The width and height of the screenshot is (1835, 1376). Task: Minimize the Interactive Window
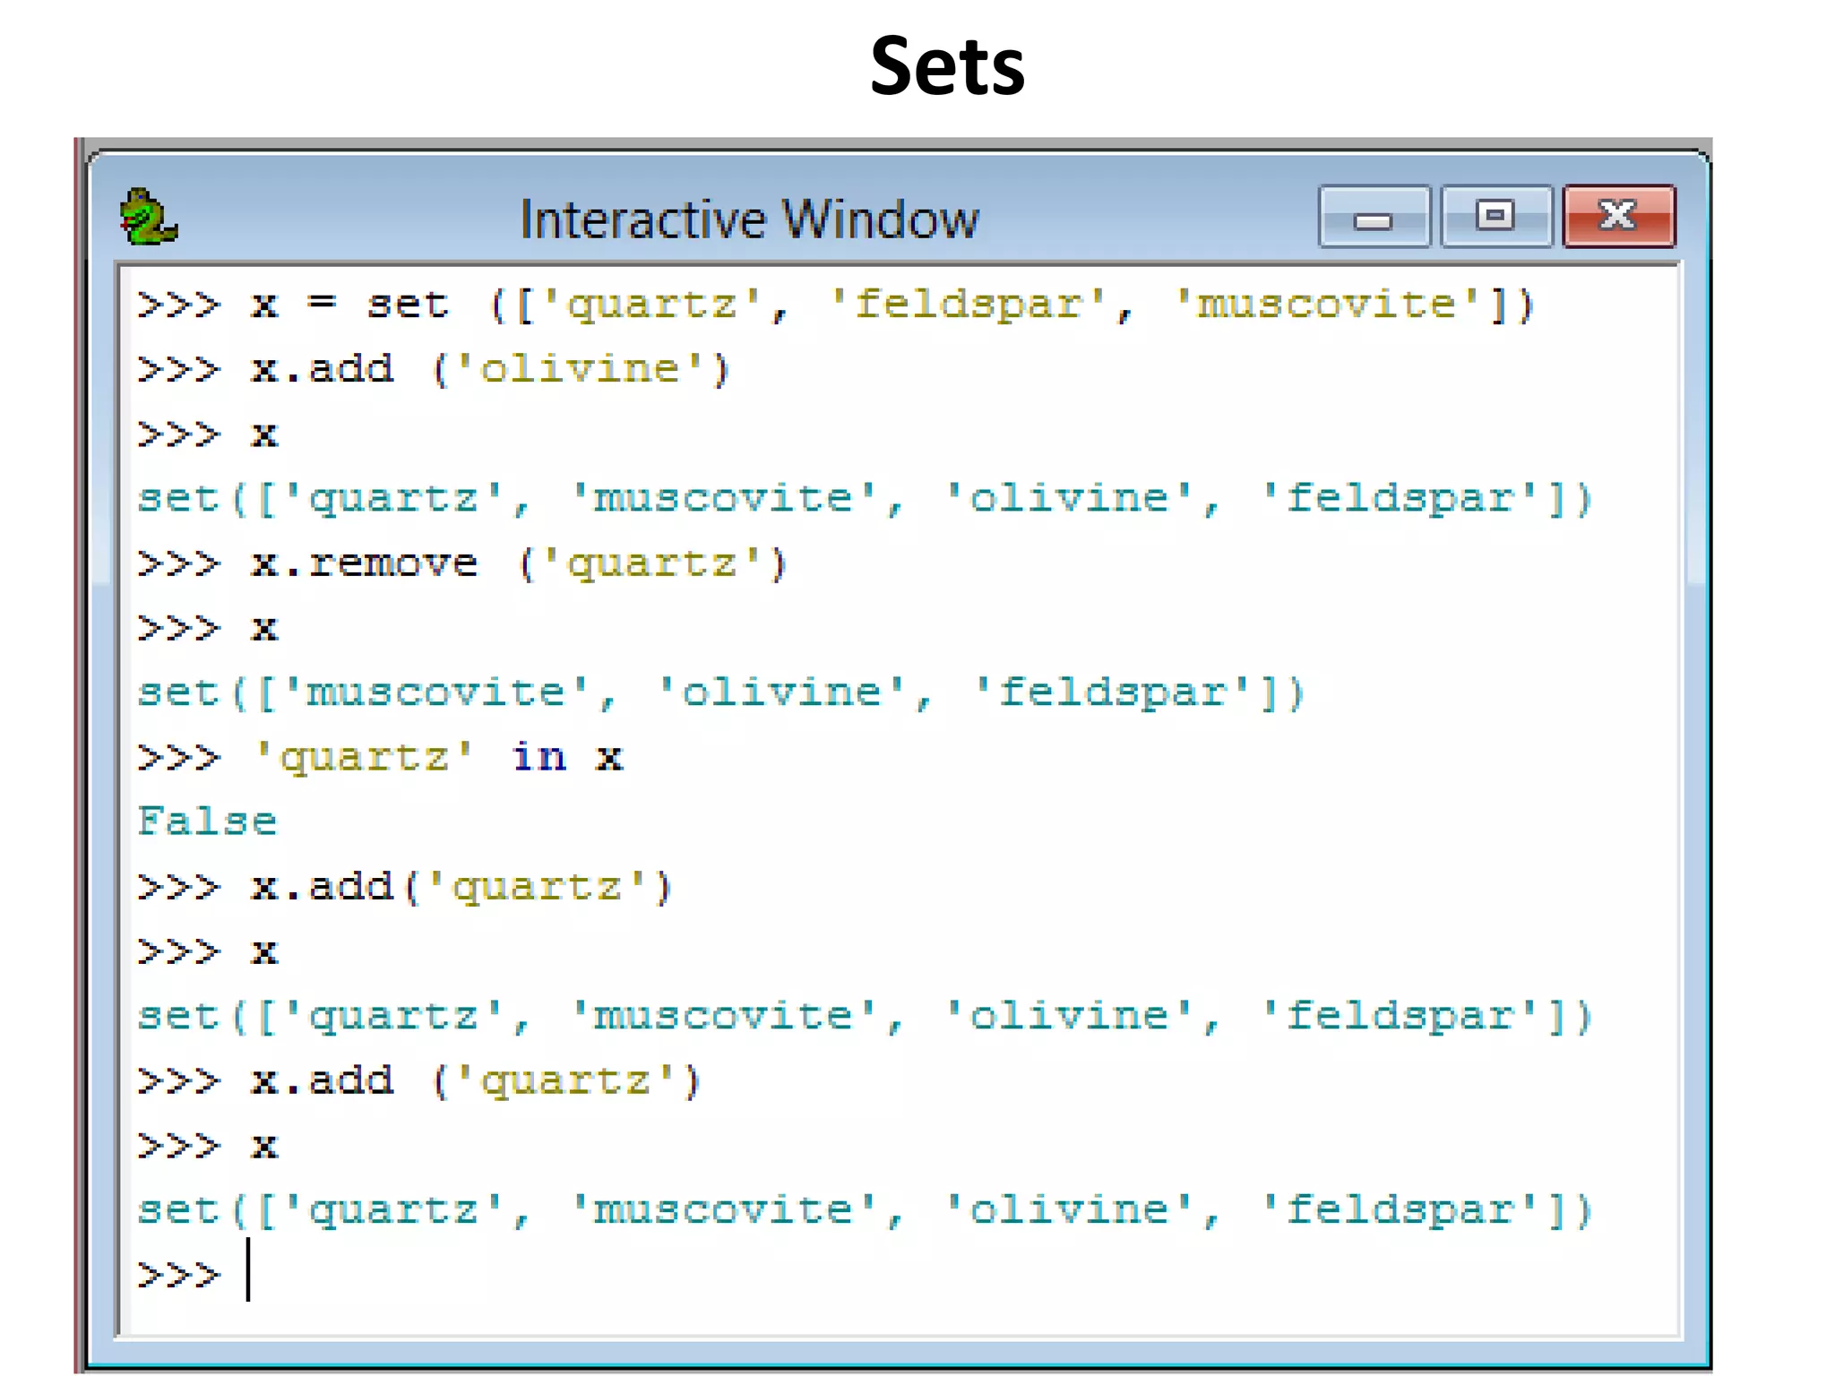pyautogui.click(x=1373, y=217)
